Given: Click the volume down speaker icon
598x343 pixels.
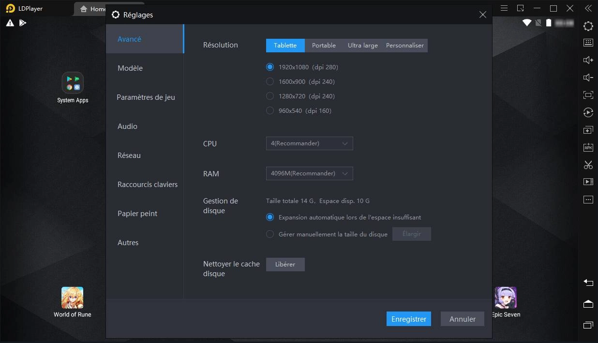Looking at the screenshot, I should [x=588, y=78].
